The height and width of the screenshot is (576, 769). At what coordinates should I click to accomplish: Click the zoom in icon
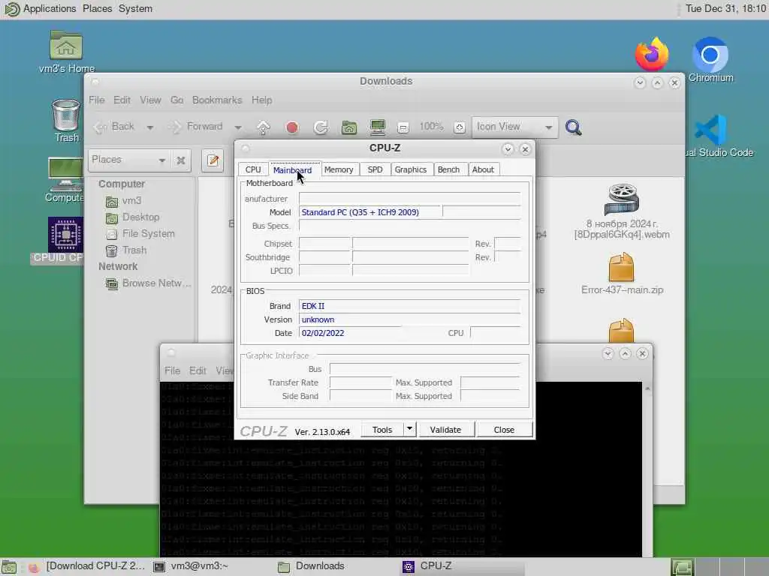[x=459, y=127]
